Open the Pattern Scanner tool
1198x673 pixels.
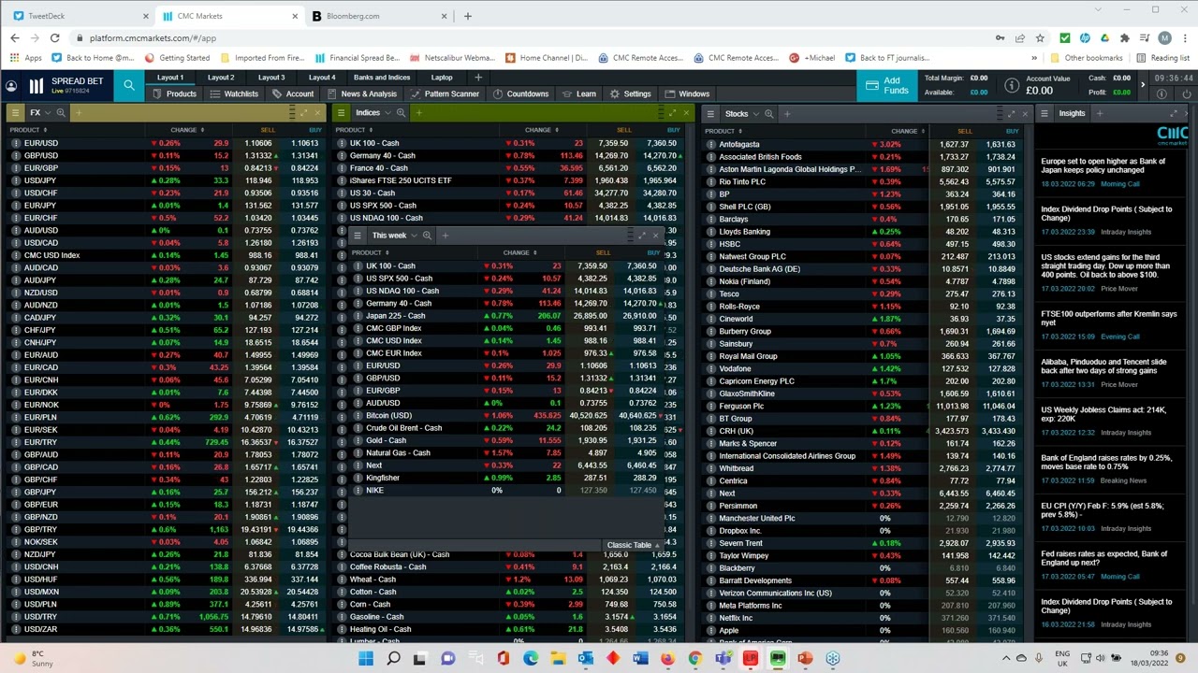point(446,94)
